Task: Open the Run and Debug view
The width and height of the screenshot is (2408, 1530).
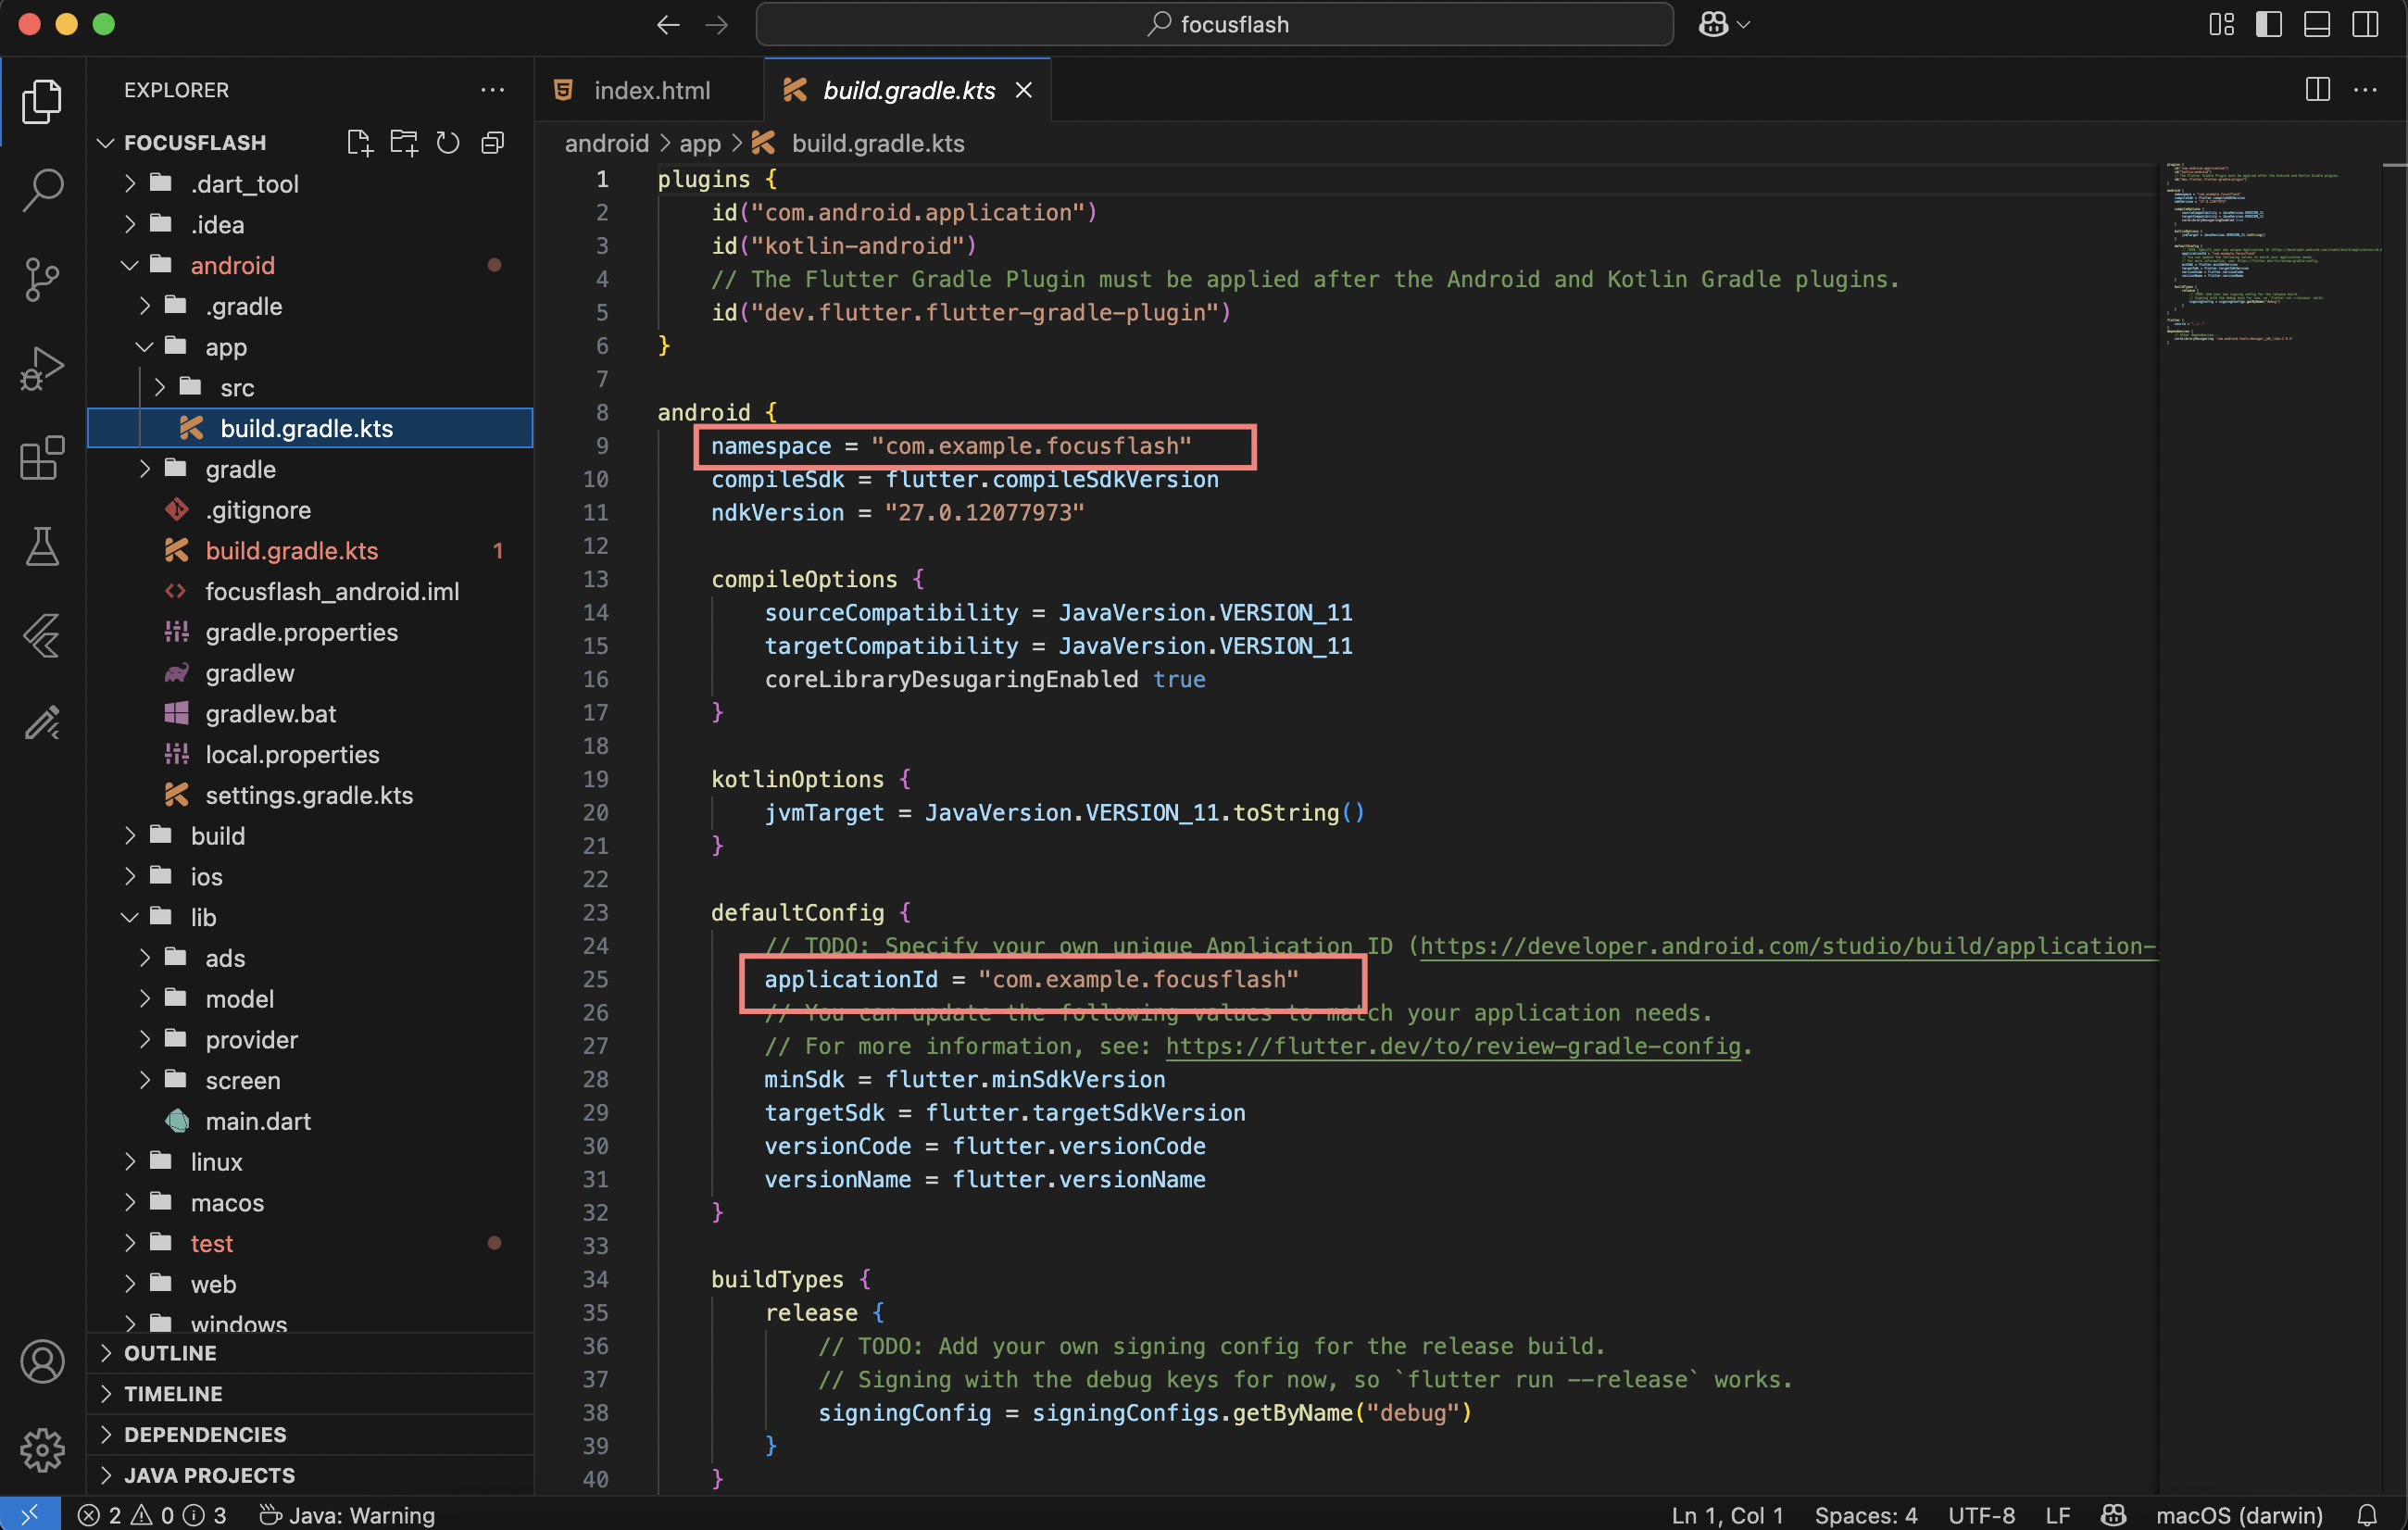Action: click(x=42, y=368)
